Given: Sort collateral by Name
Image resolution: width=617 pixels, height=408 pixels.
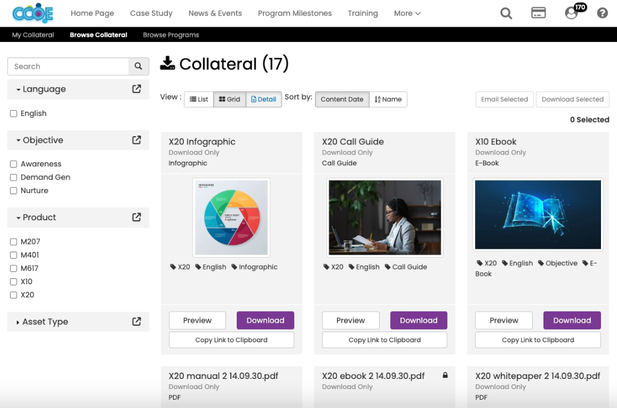Looking at the screenshot, I should [388, 99].
